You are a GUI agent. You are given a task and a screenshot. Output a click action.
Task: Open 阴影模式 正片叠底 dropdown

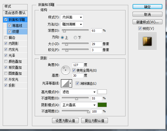click(79, 105)
